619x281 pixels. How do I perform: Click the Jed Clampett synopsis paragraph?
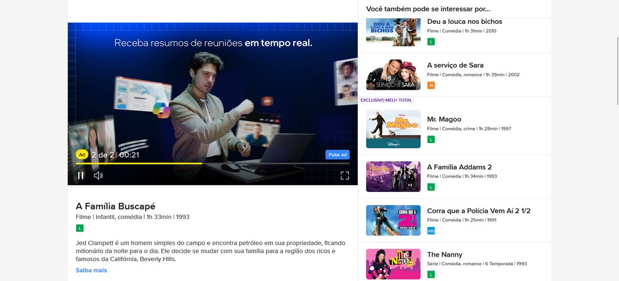pos(211,251)
